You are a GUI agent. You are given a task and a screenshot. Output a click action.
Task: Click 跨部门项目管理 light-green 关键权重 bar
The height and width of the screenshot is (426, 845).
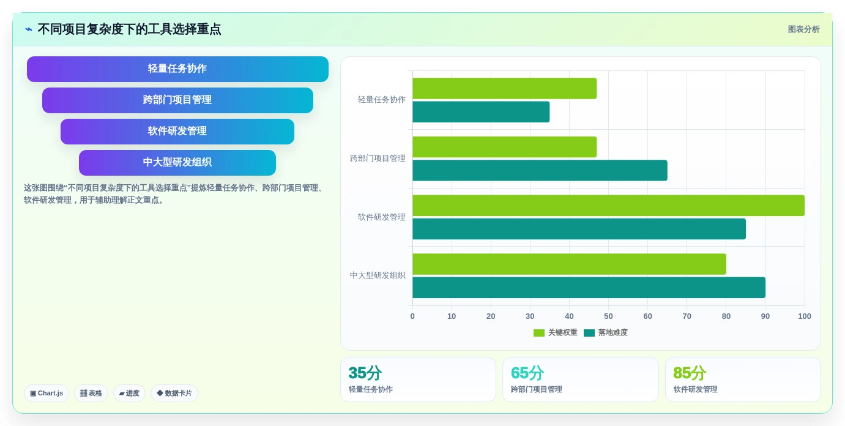pos(505,147)
